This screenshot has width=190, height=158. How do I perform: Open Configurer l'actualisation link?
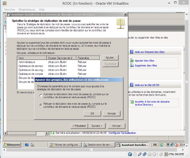pos(122,133)
